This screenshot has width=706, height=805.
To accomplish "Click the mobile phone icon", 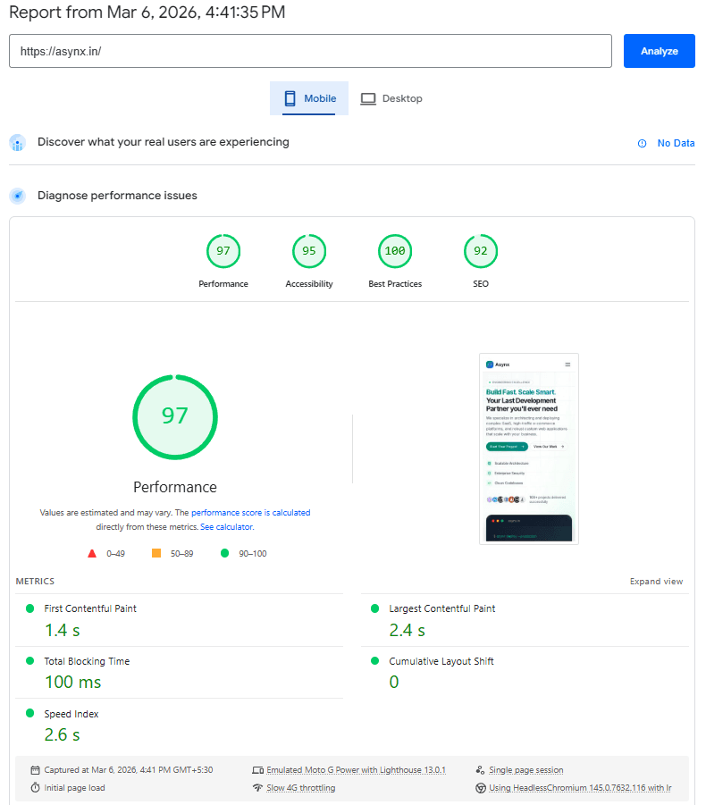I will click(x=290, y=98).
